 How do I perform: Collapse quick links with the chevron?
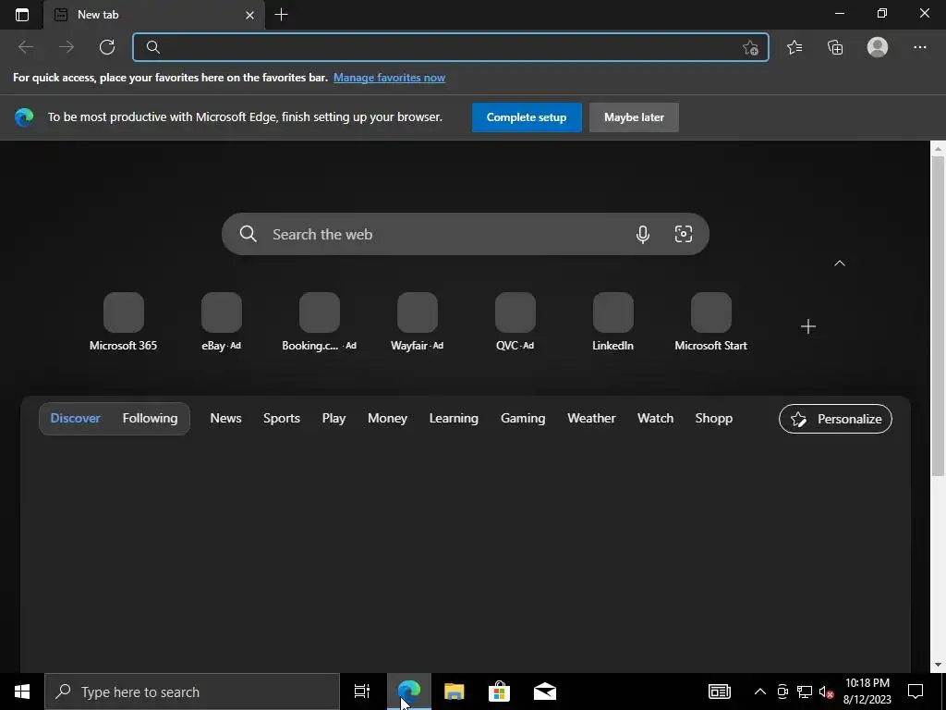coord(839,263)
